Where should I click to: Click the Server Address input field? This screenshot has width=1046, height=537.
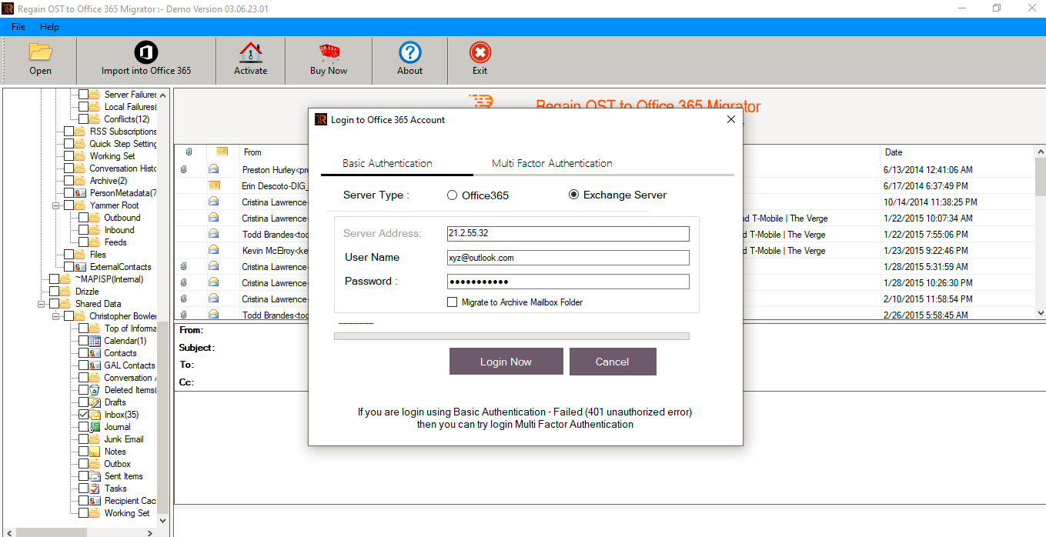coord(568,234)
